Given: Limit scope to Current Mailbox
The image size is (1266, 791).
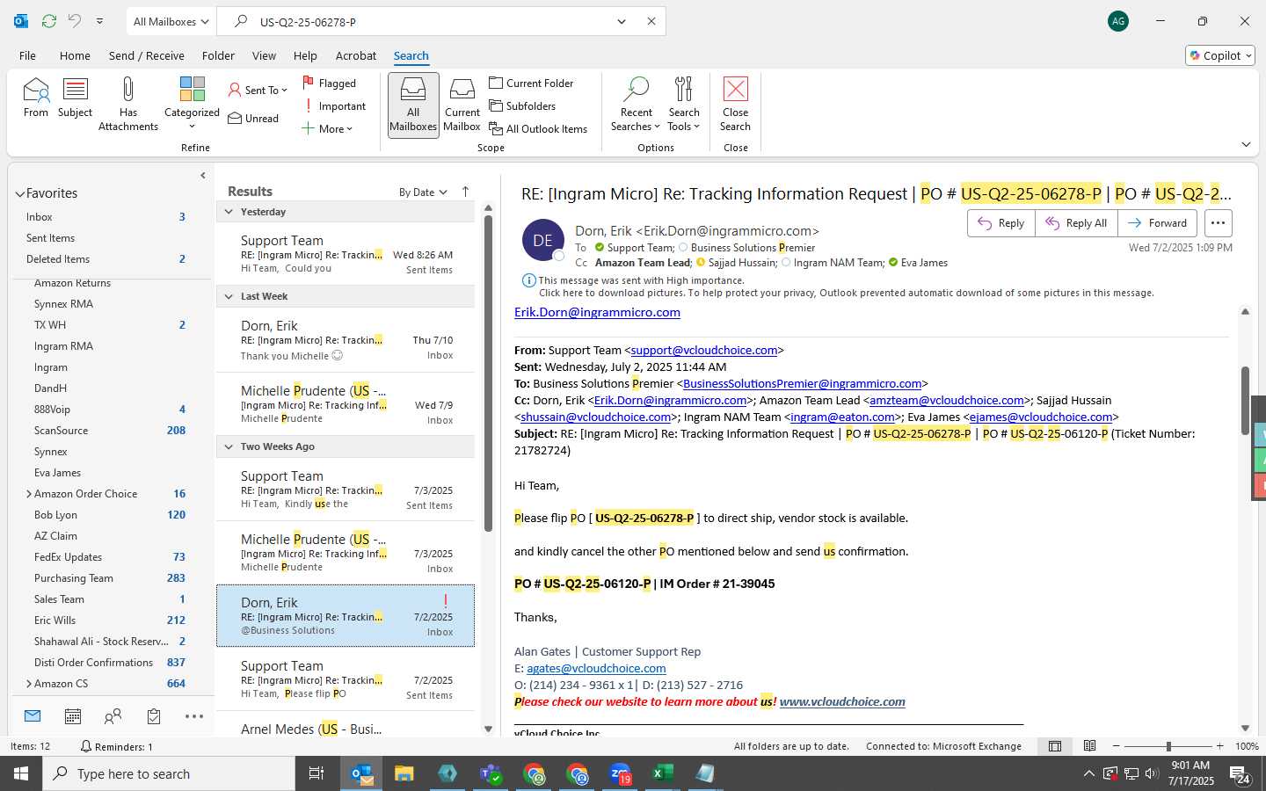Looking at the screenshot, I should 462,105.
